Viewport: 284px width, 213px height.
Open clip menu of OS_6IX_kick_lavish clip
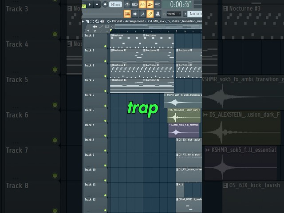tap(177, 140)
